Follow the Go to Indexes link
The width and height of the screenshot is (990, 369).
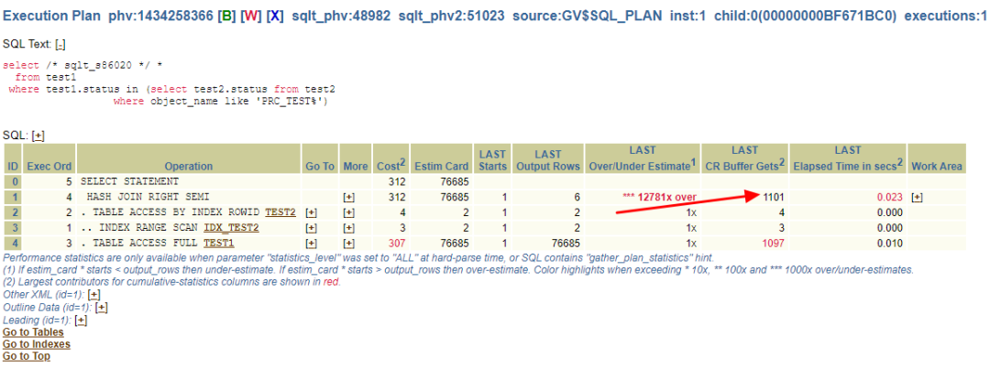(x=37, y=344)
